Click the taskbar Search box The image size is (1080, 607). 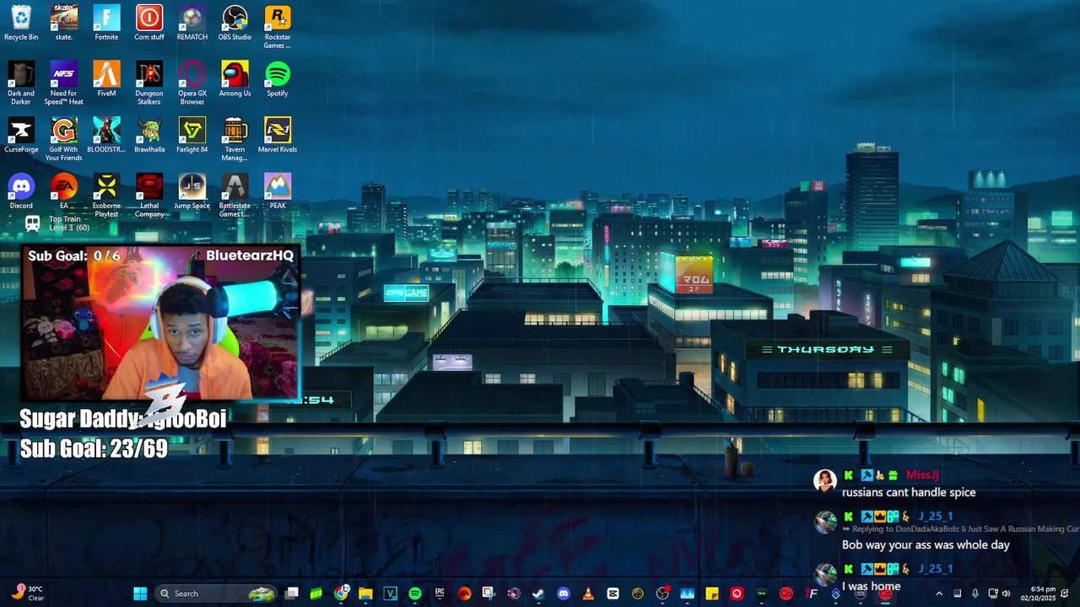(217, 594)
